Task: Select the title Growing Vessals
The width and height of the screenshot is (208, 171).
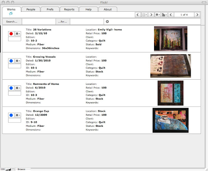Action: 44,57
